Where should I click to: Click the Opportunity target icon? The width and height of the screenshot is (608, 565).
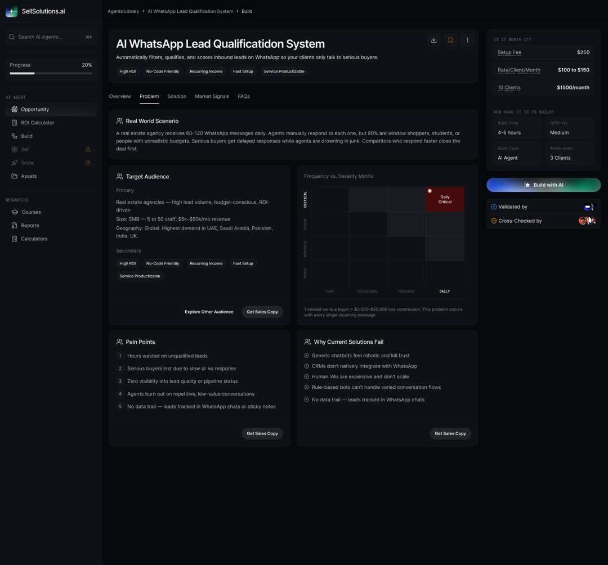(14, 109)
